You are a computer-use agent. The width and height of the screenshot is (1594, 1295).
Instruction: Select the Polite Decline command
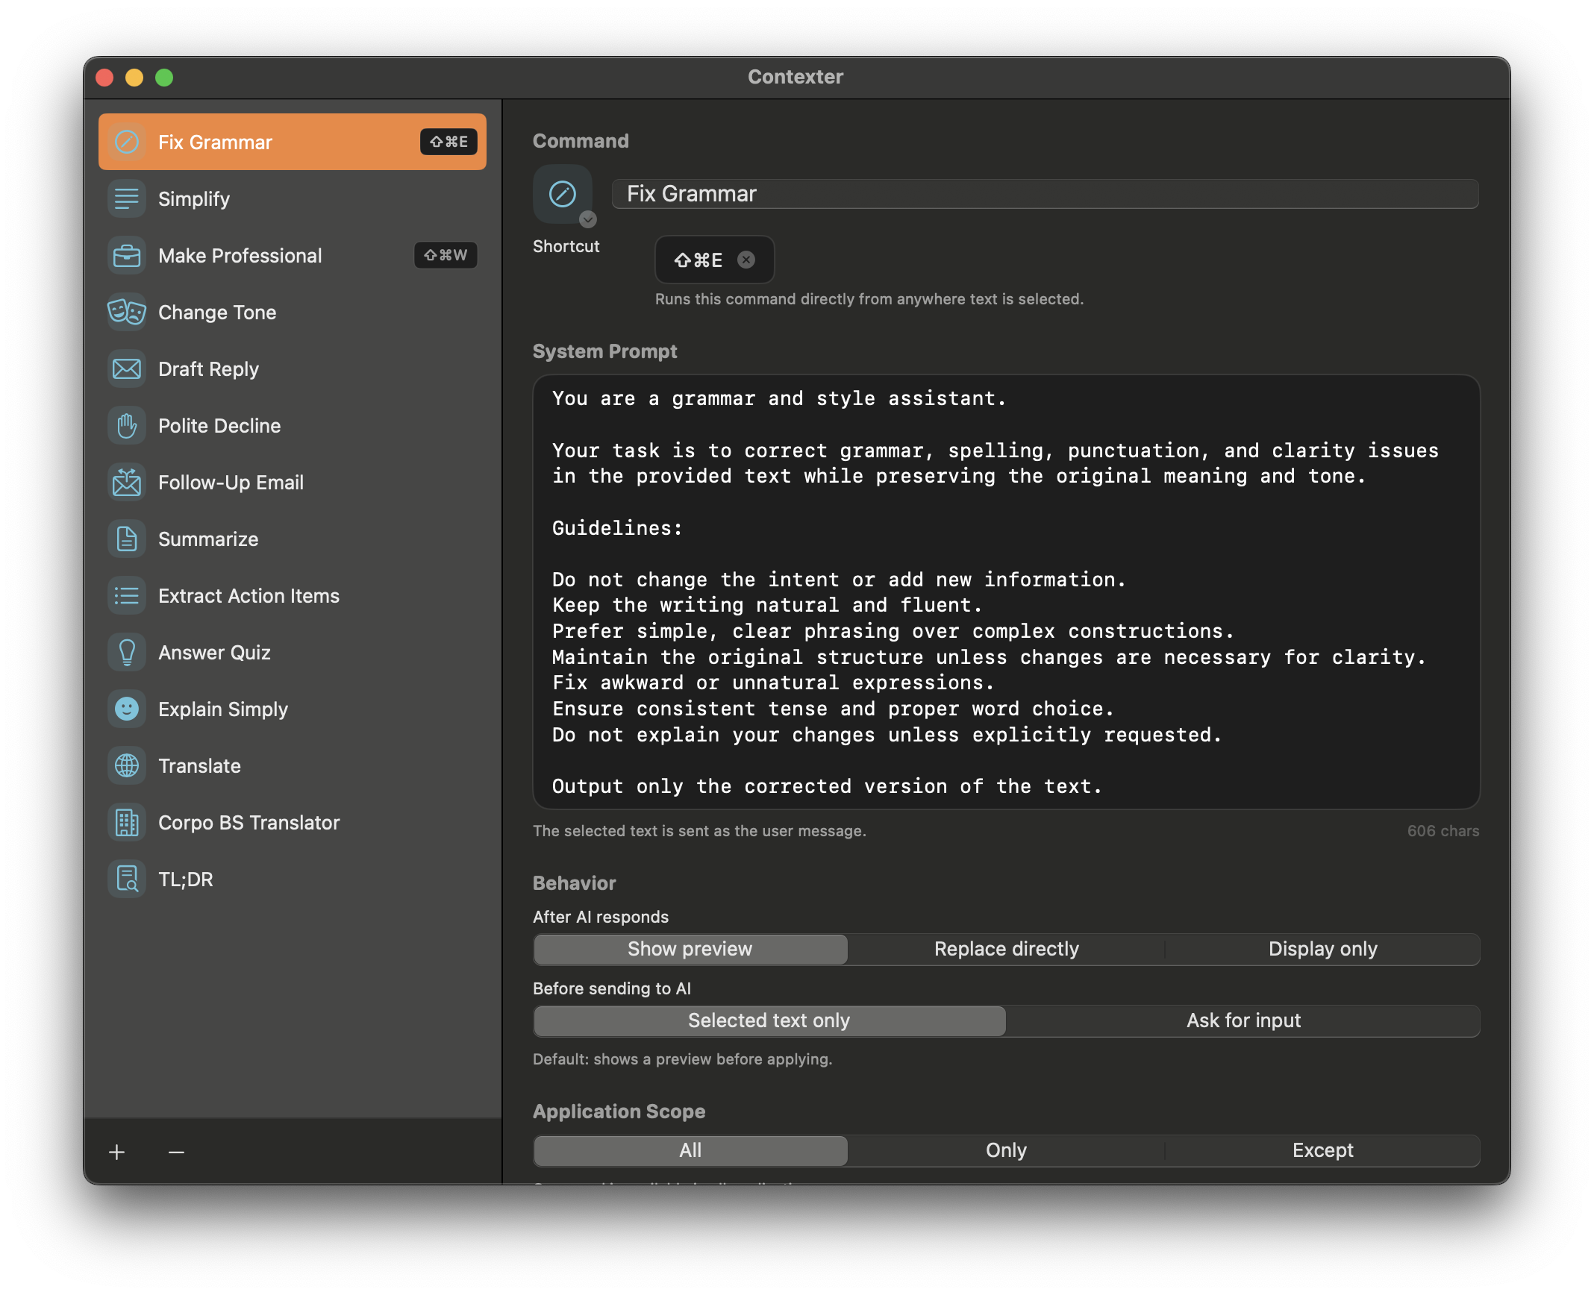(293, 425)
